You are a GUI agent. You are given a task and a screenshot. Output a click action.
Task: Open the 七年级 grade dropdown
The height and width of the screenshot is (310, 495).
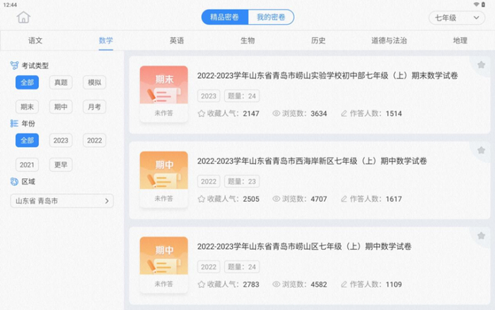pos(457,18)
